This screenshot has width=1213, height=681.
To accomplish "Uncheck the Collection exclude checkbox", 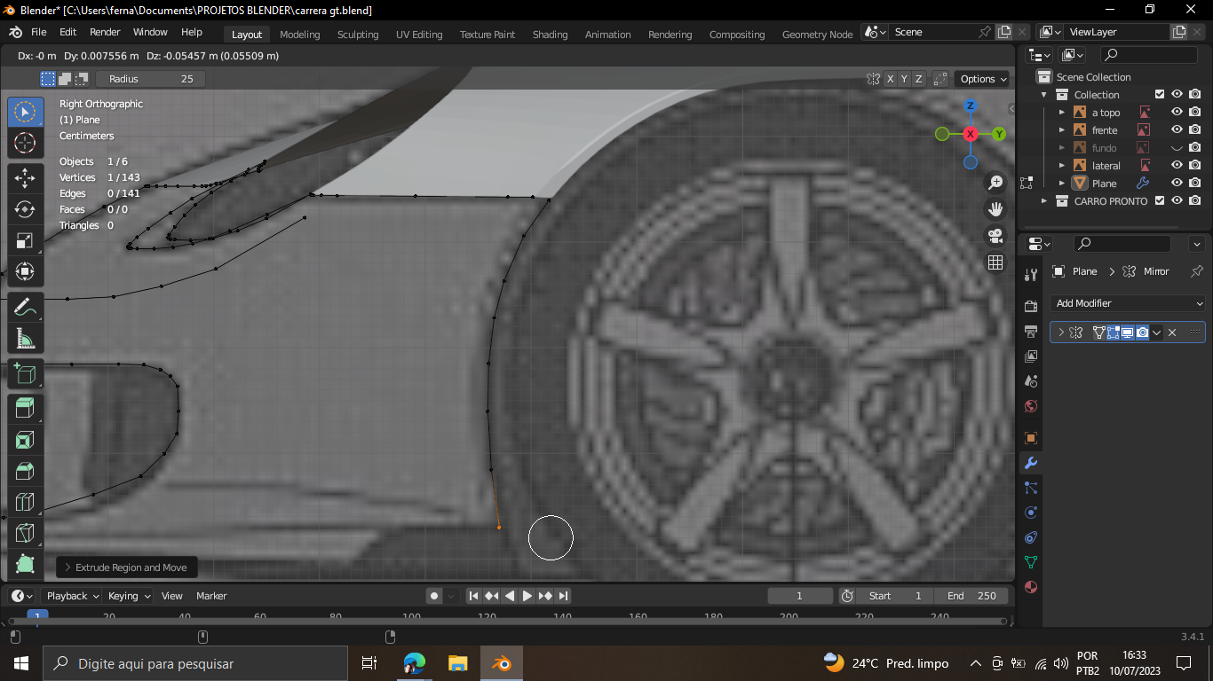I will pos(1159,95).
